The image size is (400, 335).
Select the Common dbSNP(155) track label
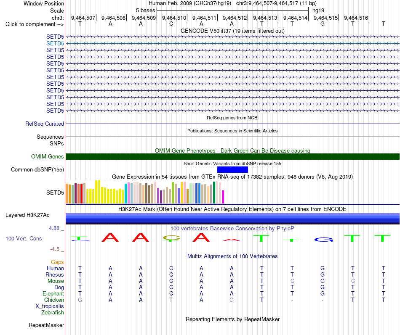coord(37,170)
